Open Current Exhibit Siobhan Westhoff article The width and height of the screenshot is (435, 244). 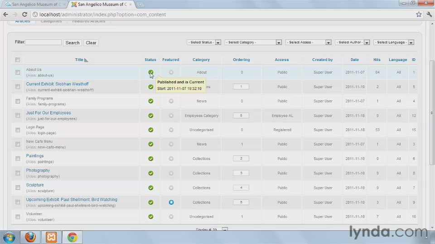point(58,84)
